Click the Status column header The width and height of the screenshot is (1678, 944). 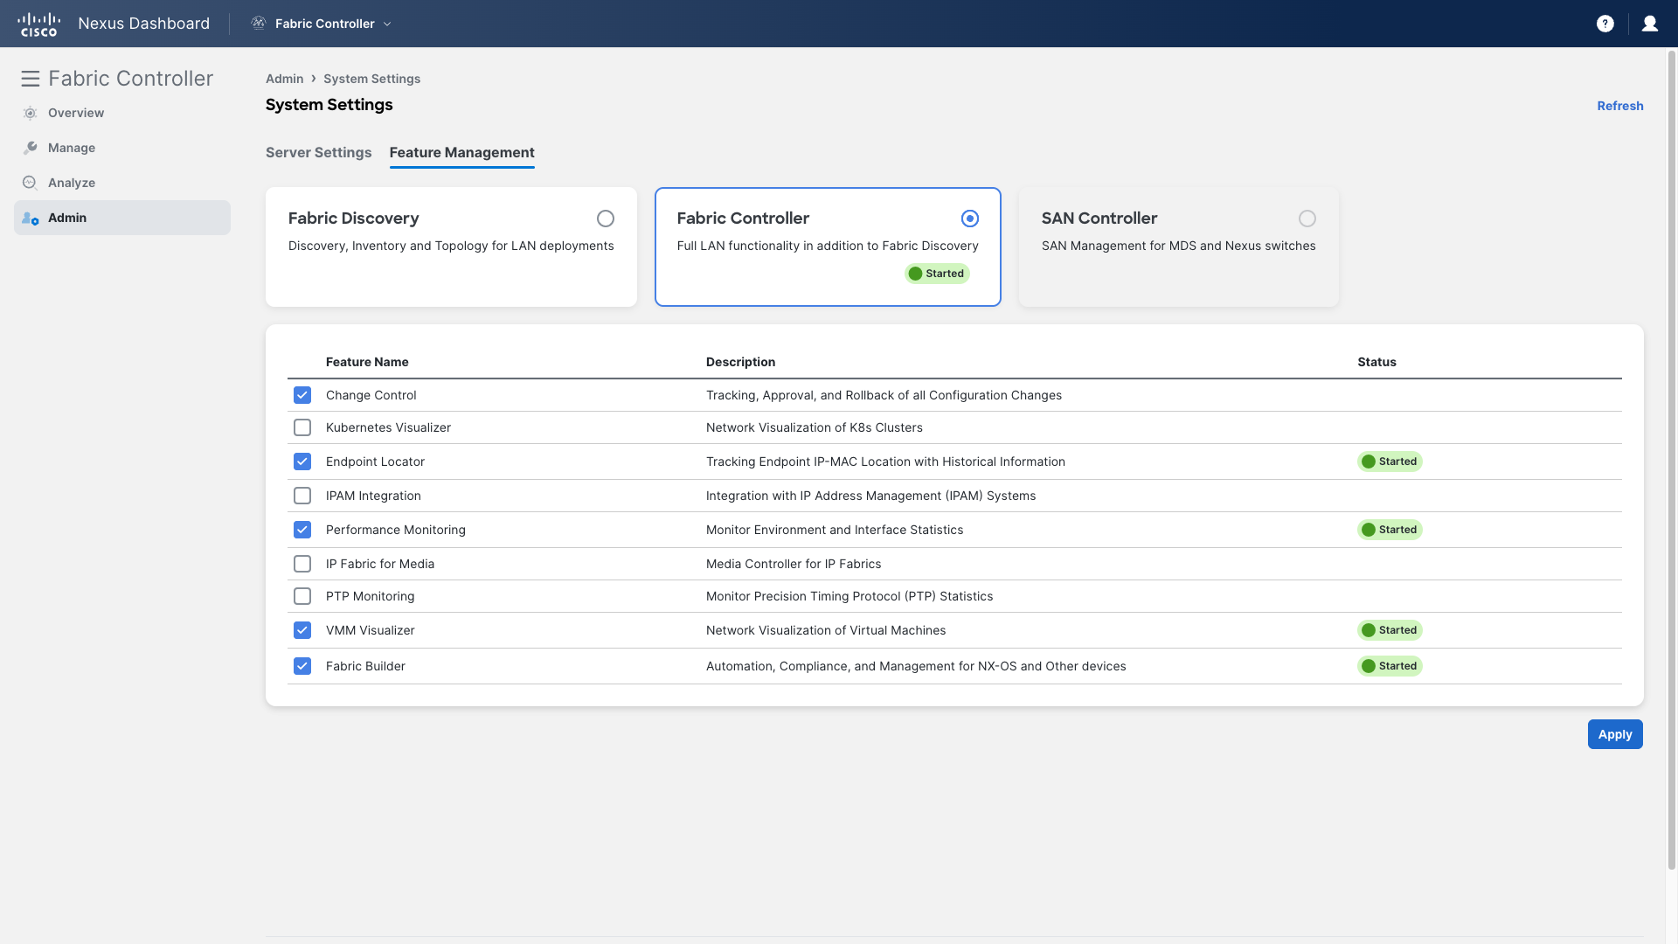click(x=1376, y=362)
